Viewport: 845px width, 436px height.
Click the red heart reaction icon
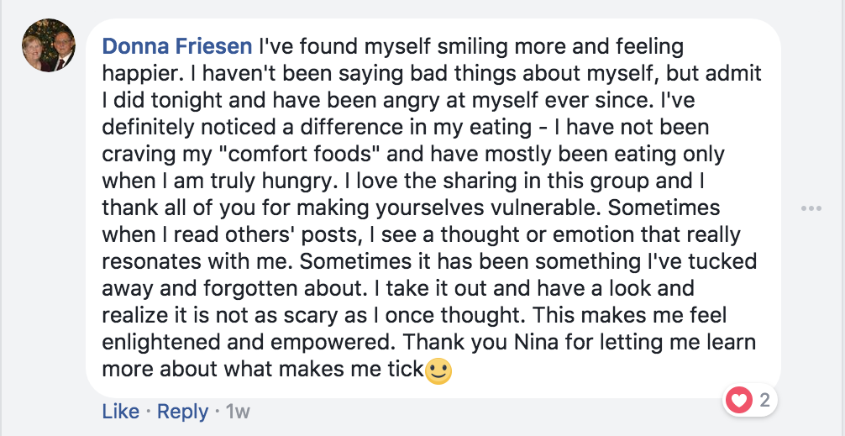click(739, 401)
